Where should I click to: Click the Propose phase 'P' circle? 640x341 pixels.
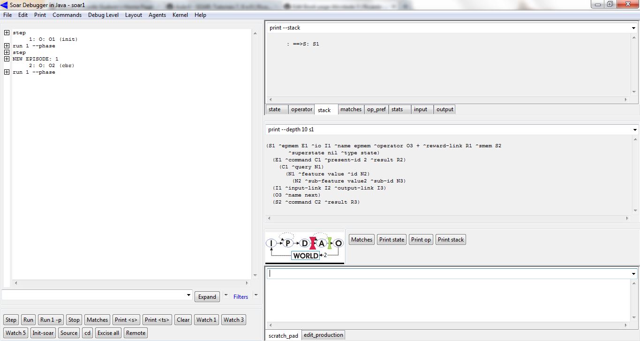[x=288, y=243]
